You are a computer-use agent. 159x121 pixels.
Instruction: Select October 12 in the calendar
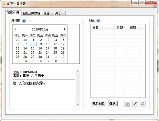coord(63,44)
